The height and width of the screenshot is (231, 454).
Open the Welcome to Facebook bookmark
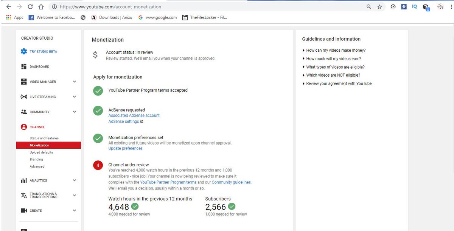52,17
